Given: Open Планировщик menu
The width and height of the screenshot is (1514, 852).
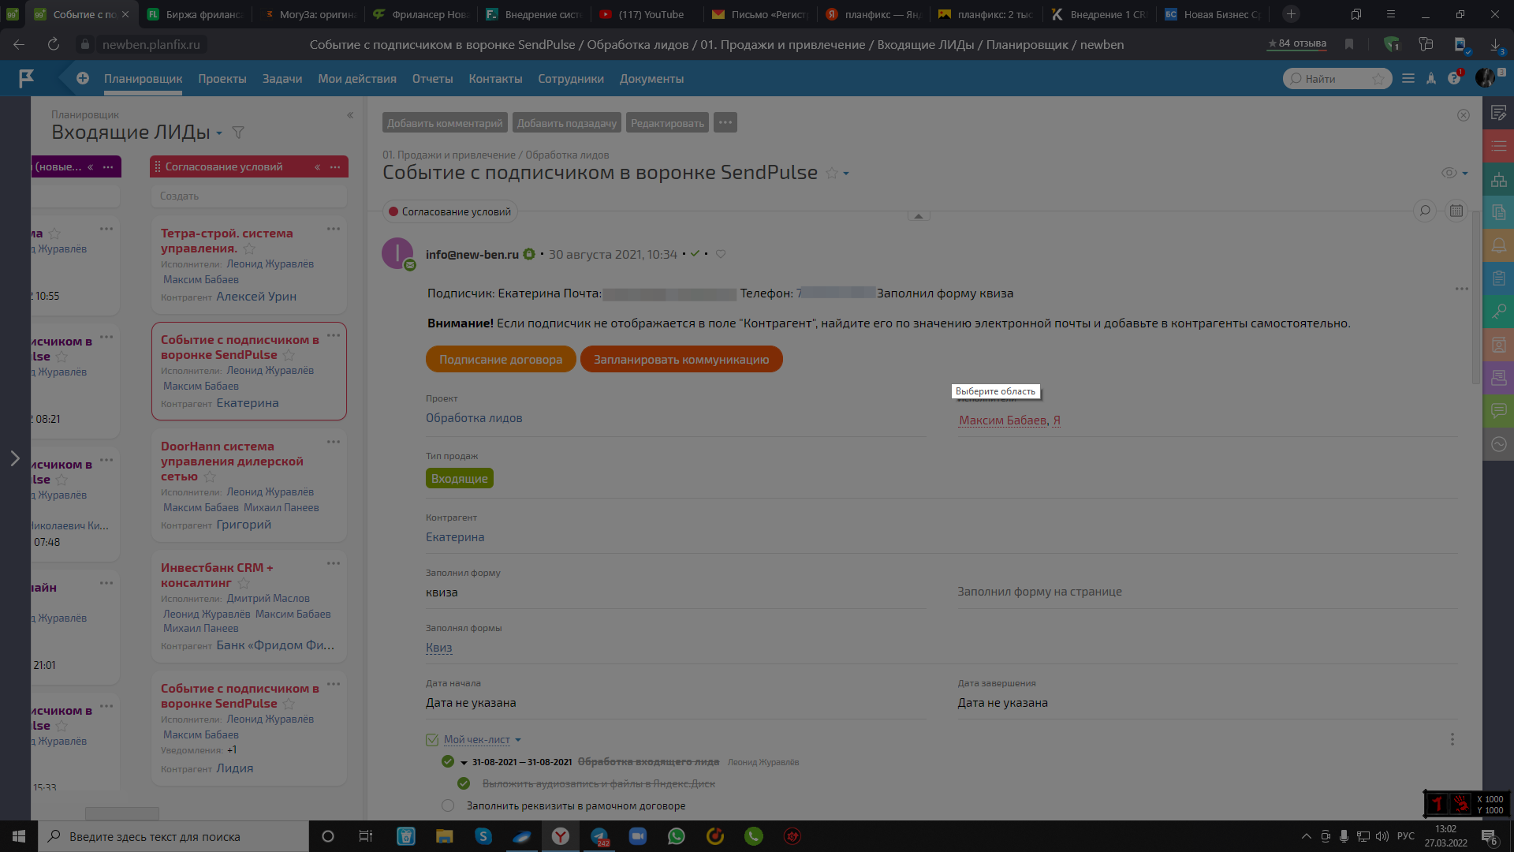Looking at the screenshot, I should [143, 79].
